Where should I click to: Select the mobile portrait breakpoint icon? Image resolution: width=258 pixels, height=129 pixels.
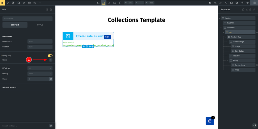coord(120,3)
